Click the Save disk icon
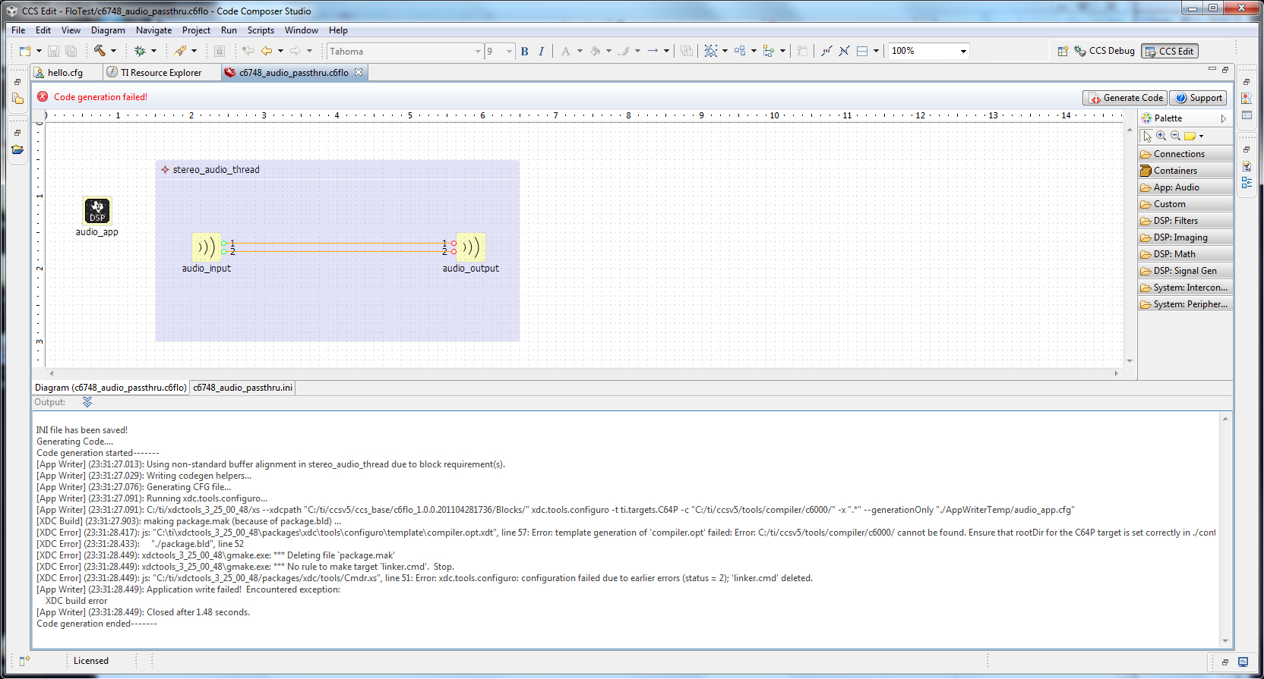 [53, 51]
